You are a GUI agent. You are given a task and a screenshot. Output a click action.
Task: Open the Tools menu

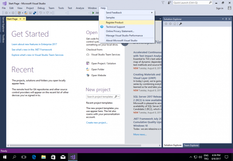[61, 8]
